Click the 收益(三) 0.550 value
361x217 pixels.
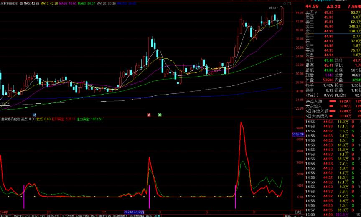pos(328,95)
